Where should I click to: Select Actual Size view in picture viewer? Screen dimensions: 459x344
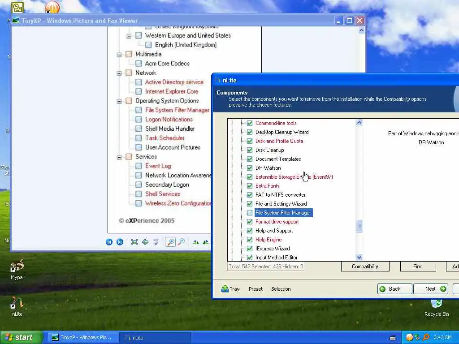pyautogui.click(x=145, y=242)
